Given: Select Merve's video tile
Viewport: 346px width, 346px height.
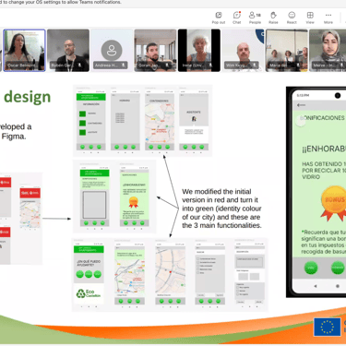Looking at the screenshot, I should pyautogui.click(x=328, y=51).
